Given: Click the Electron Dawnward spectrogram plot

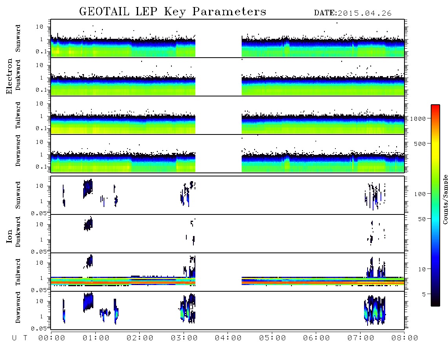Looking at the screenshot, I should point(228,153).
